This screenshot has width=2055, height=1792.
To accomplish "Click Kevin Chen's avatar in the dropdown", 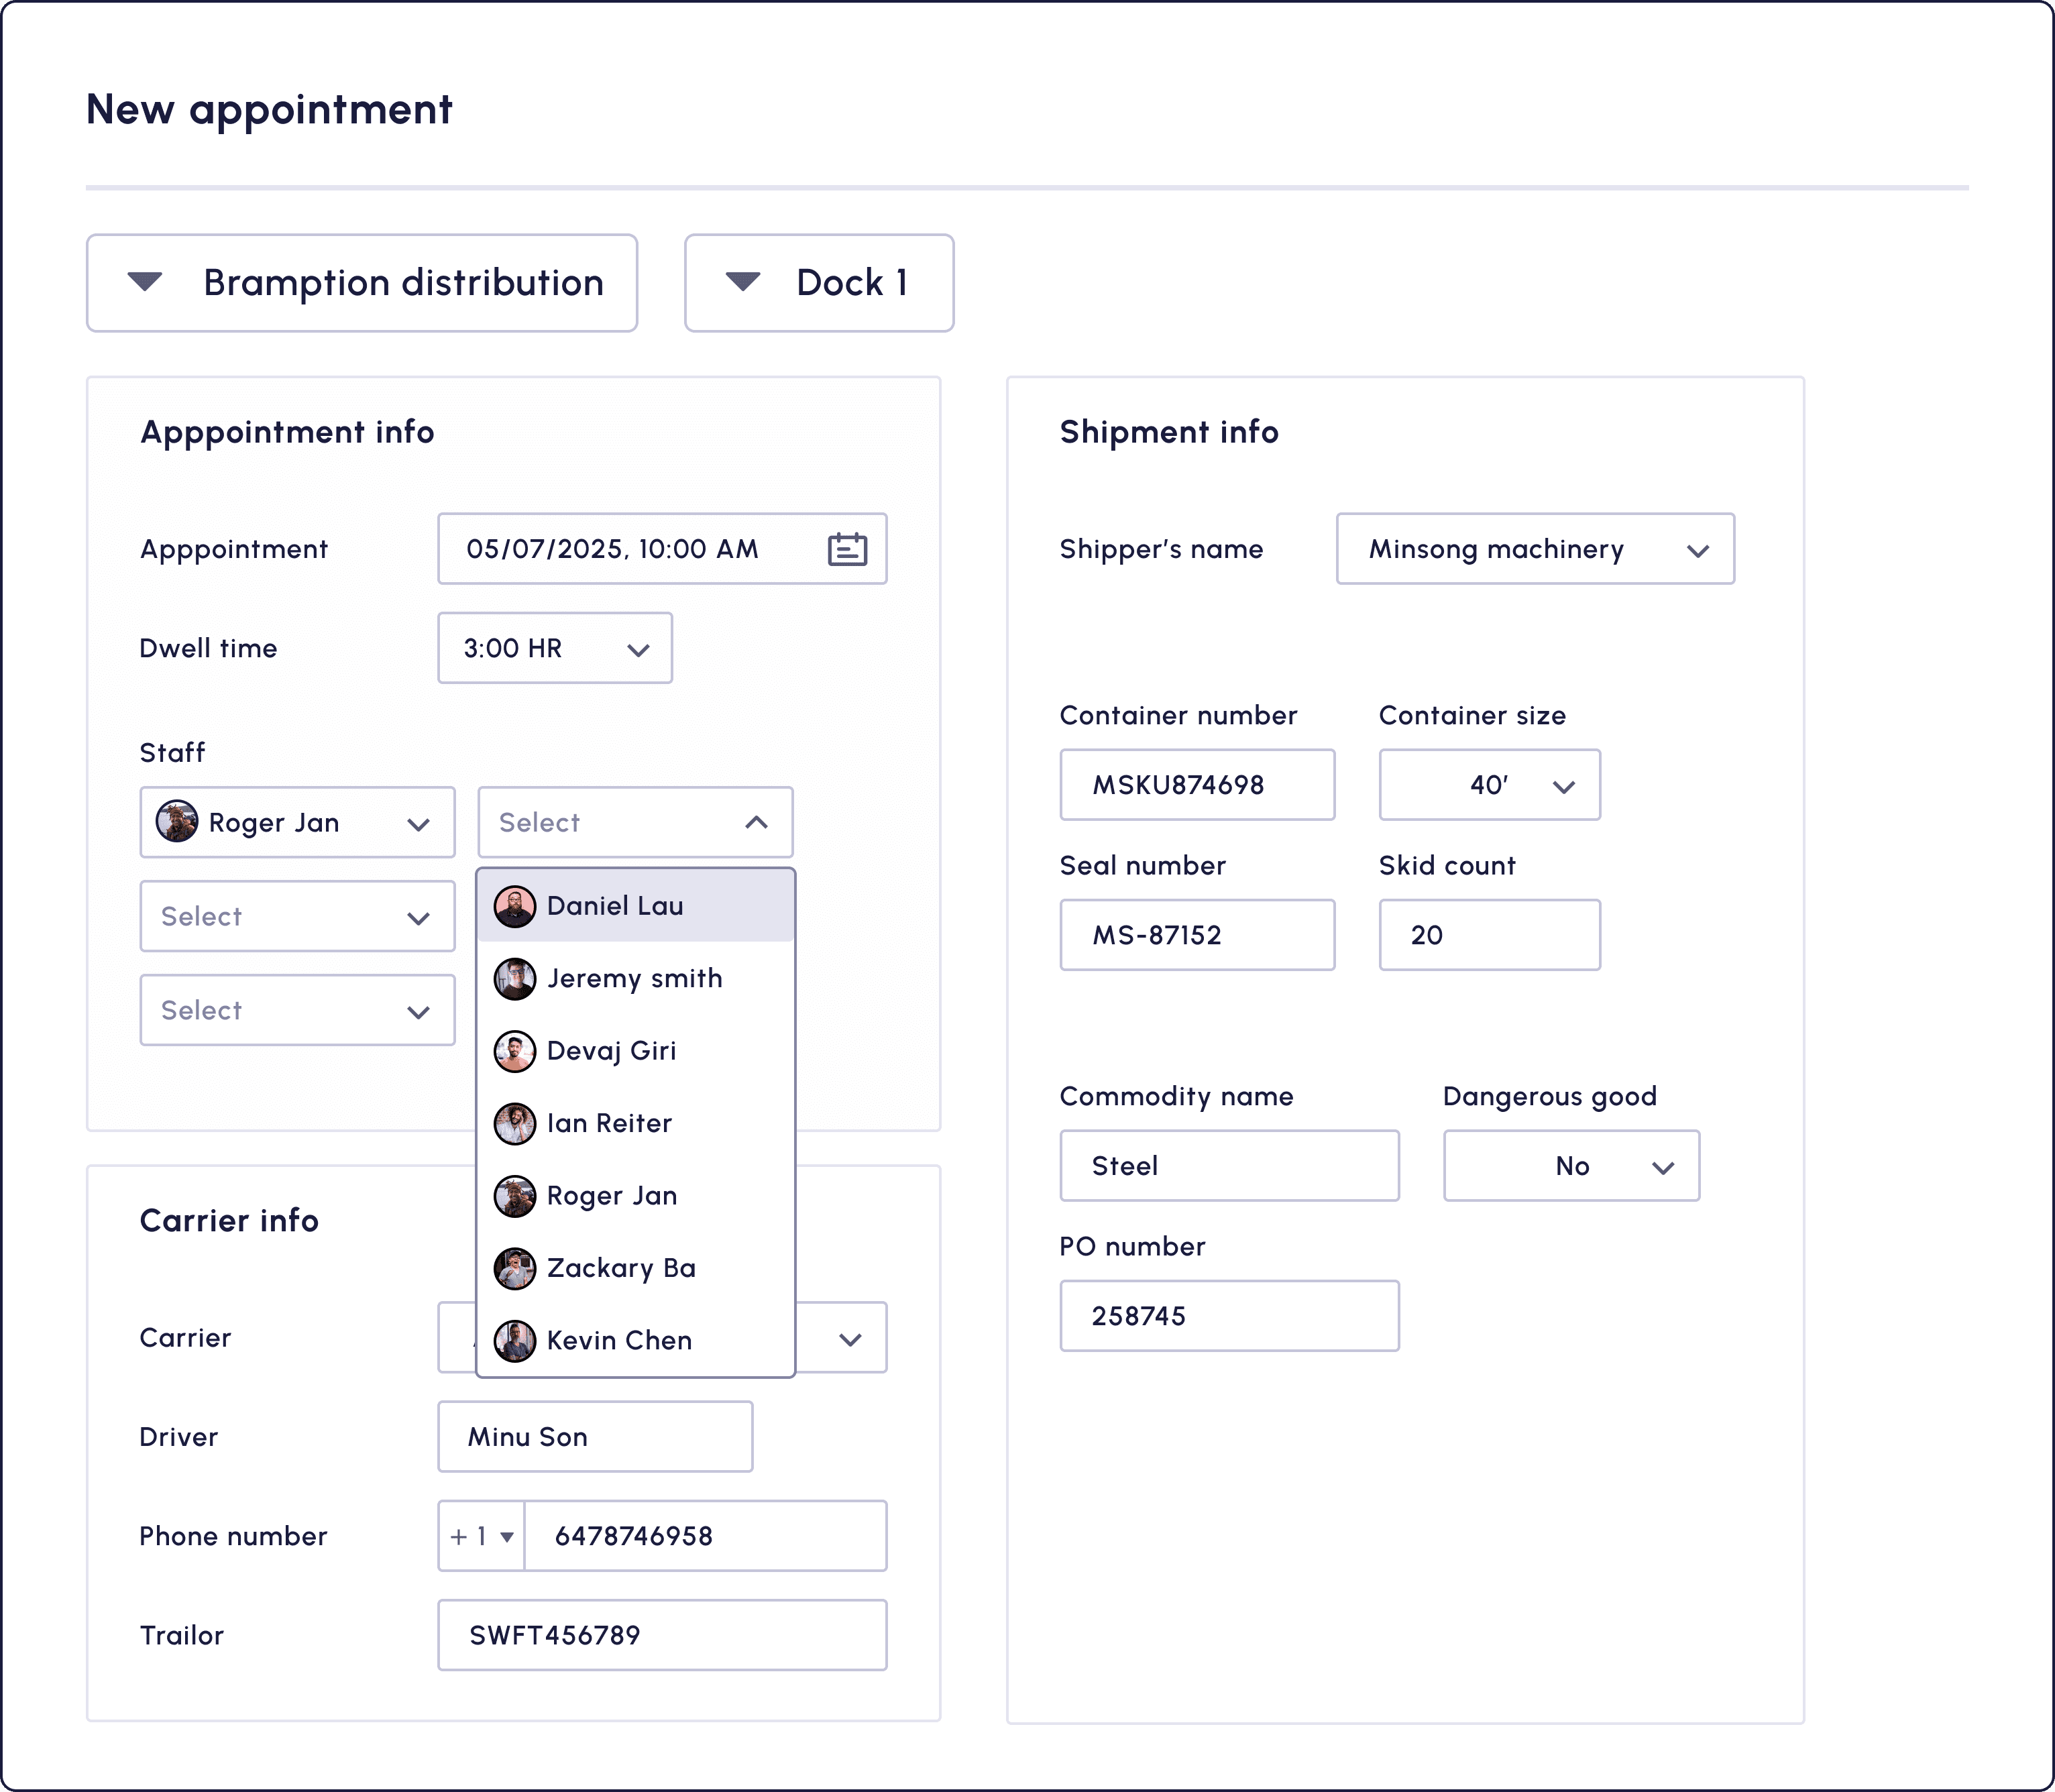I will (515, 1340).
